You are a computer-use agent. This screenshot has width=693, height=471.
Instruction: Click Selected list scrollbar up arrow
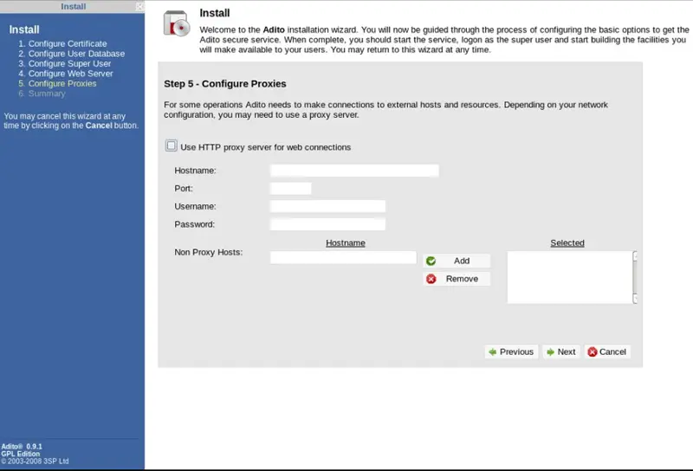tap(635, 255)
